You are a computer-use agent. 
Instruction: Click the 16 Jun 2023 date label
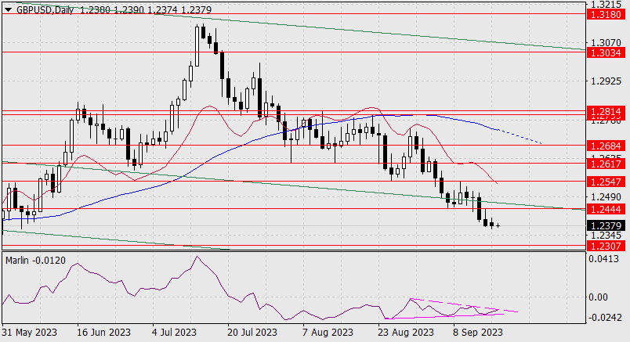[x=103, y=333]
